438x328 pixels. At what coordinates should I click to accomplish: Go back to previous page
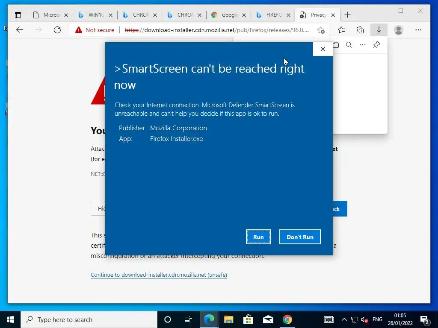[20, 30]
